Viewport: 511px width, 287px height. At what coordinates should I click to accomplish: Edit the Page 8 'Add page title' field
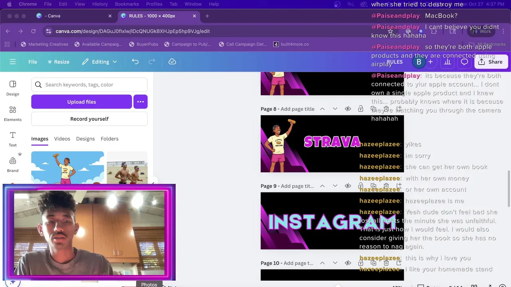click(297, 109)
